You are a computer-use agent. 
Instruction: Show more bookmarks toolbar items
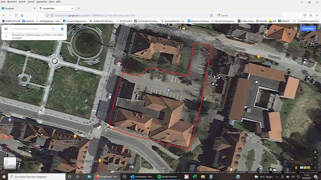coord(294,21)
